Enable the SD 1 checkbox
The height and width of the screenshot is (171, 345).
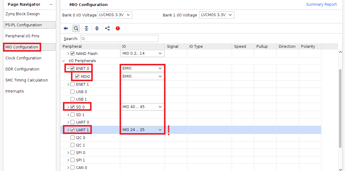pos(72,115)
